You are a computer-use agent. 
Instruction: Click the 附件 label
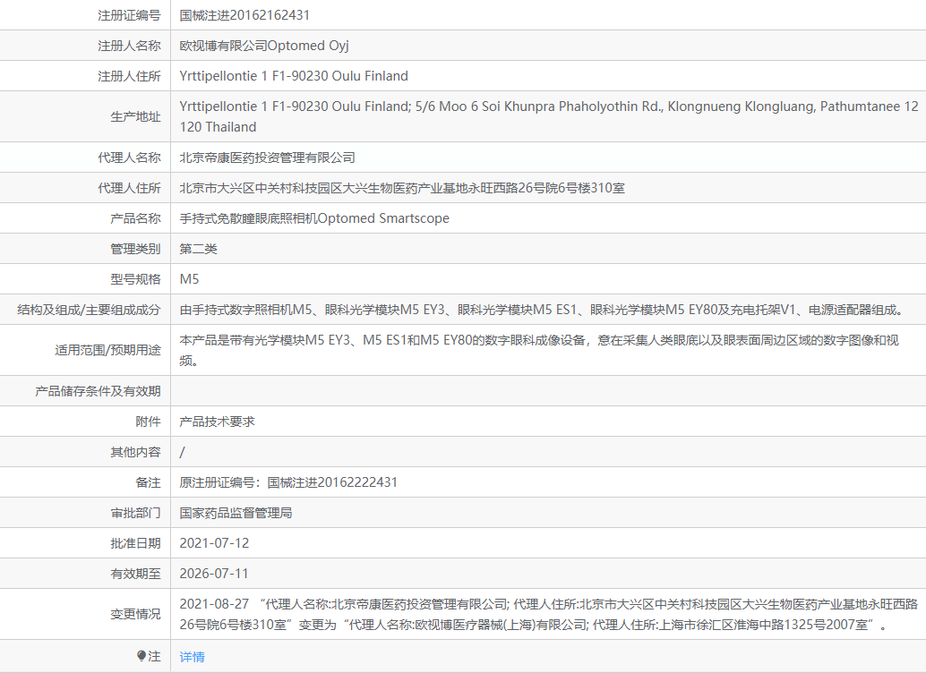click(x=148, y=422)
